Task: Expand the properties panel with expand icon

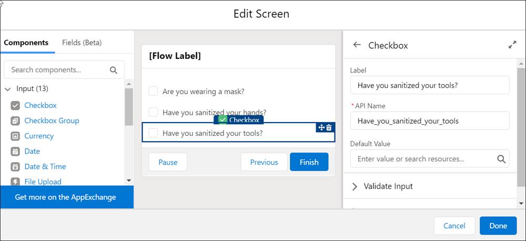Action: [512, 45]
